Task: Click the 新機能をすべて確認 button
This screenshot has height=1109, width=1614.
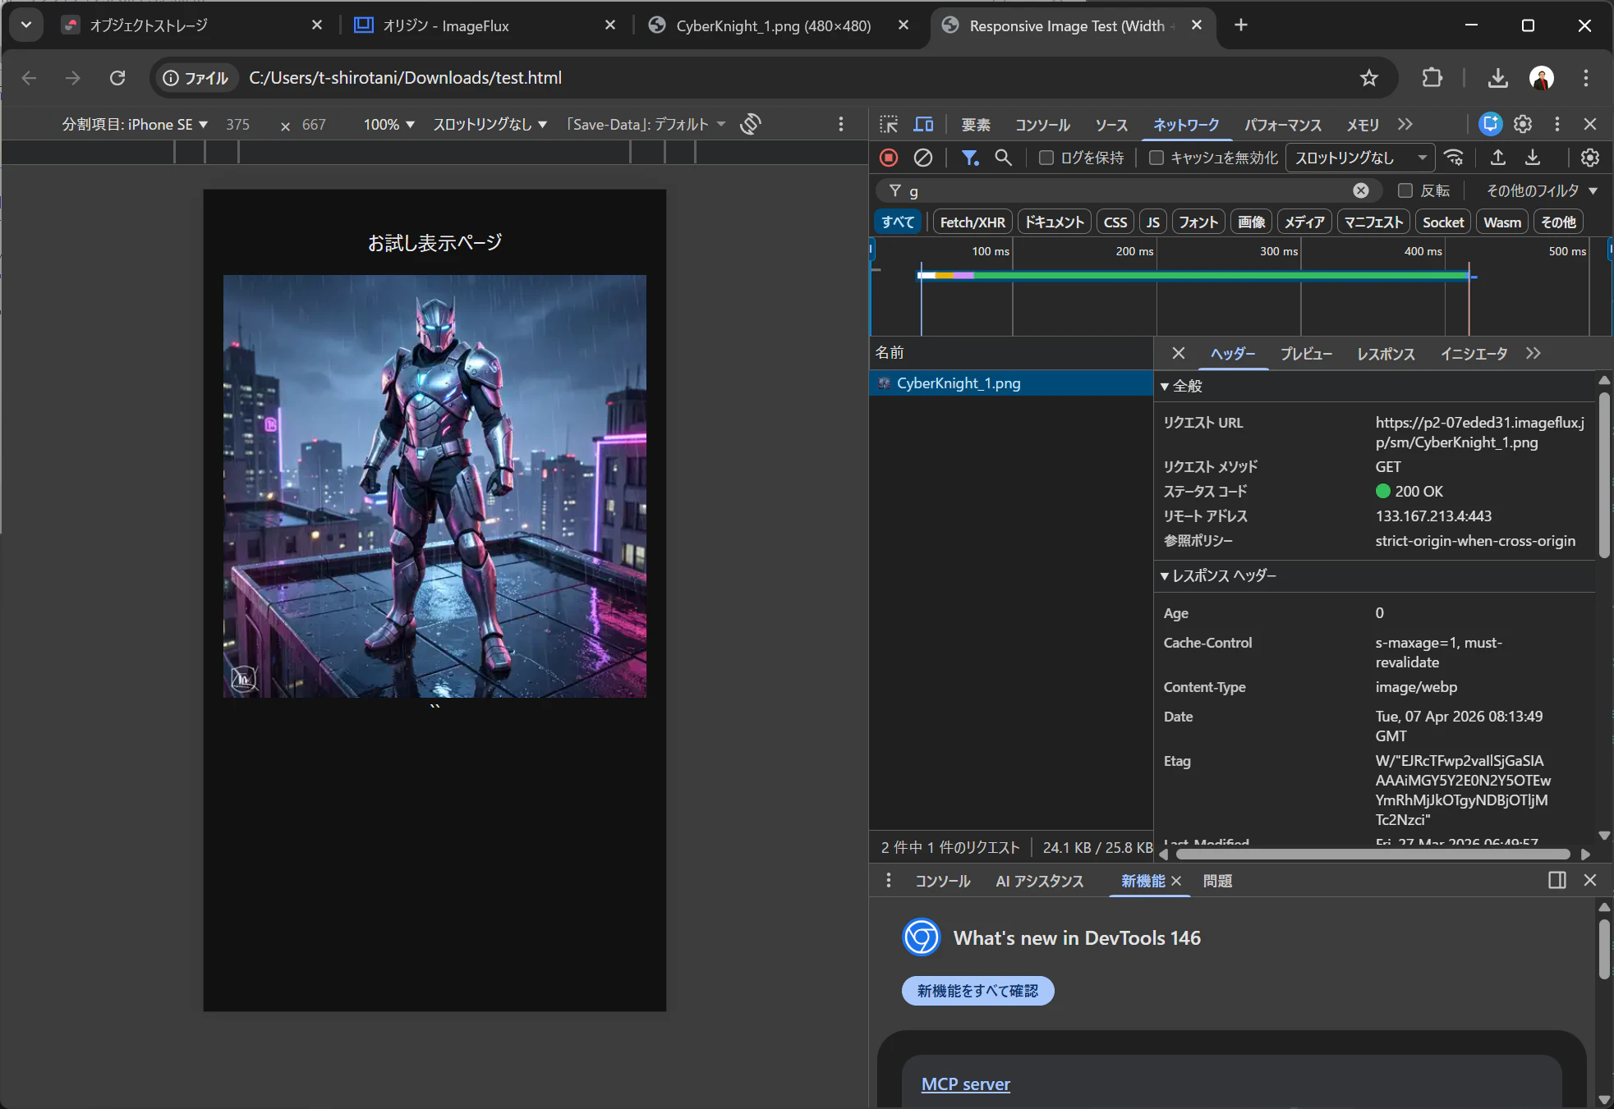Action: tap(977, 991)
